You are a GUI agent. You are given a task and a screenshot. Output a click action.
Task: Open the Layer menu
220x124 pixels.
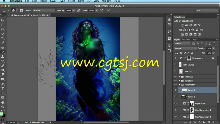click(x=53, y=1)
